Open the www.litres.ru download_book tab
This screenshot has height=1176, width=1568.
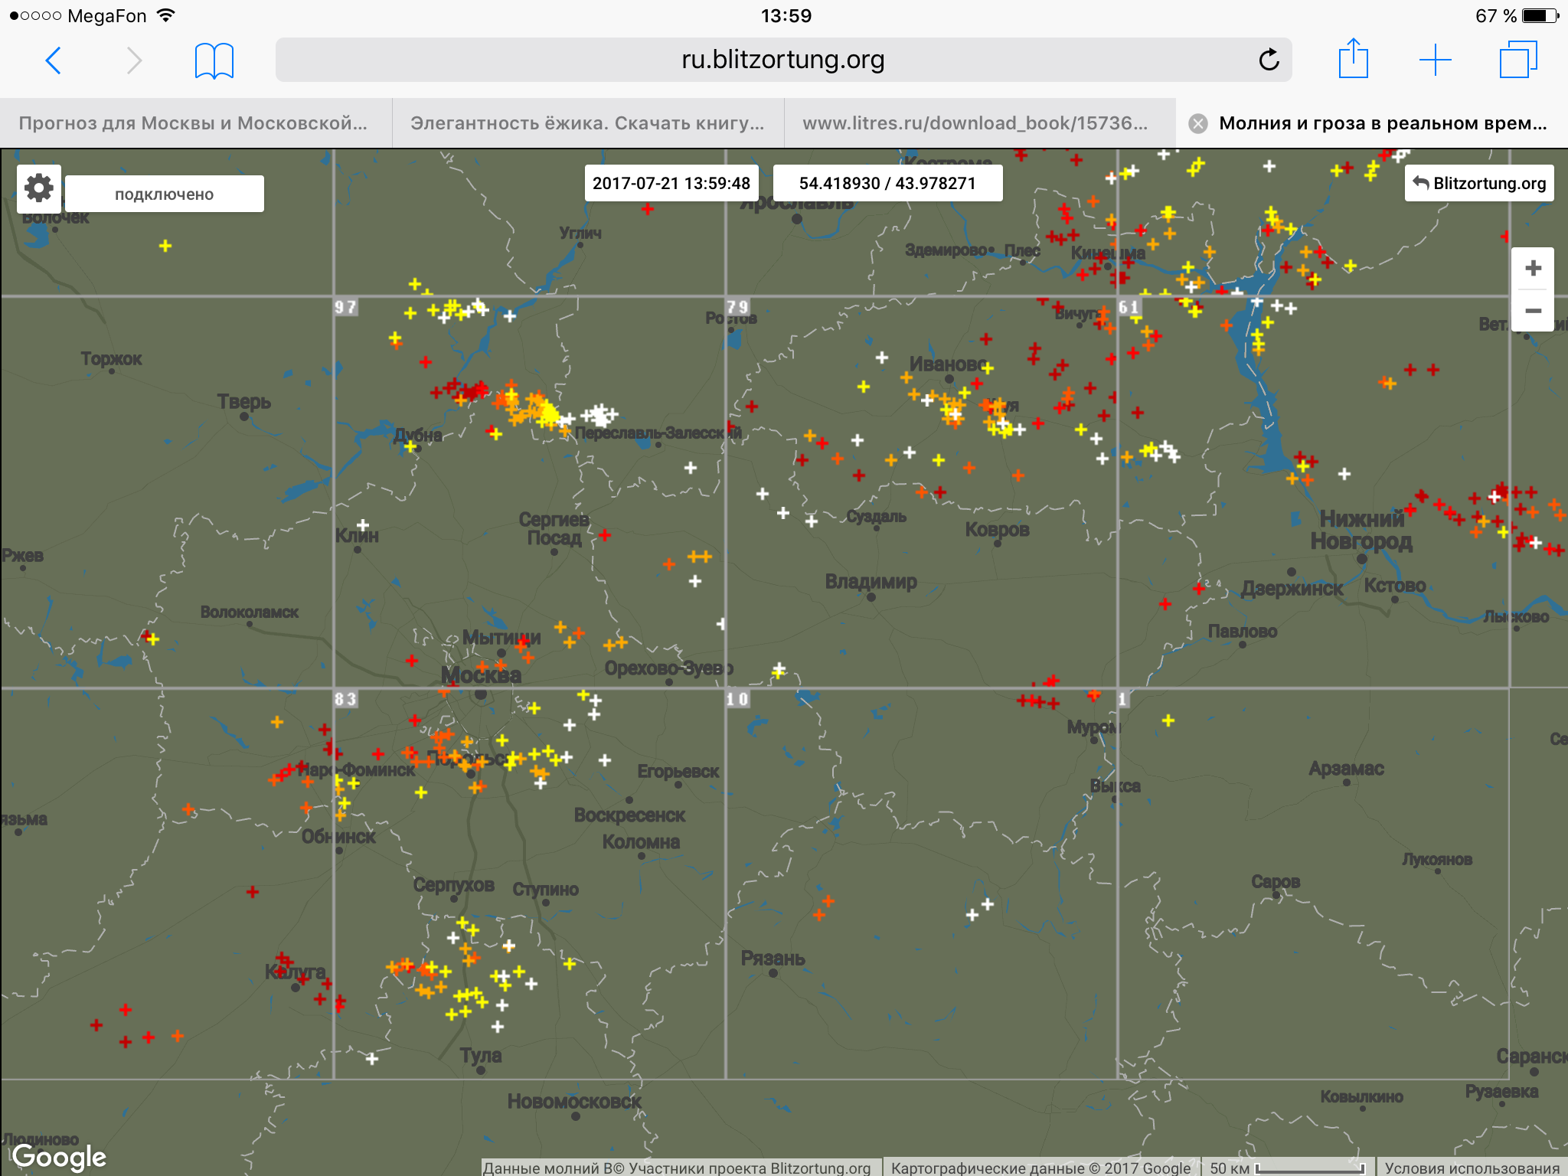pos(975,123)
